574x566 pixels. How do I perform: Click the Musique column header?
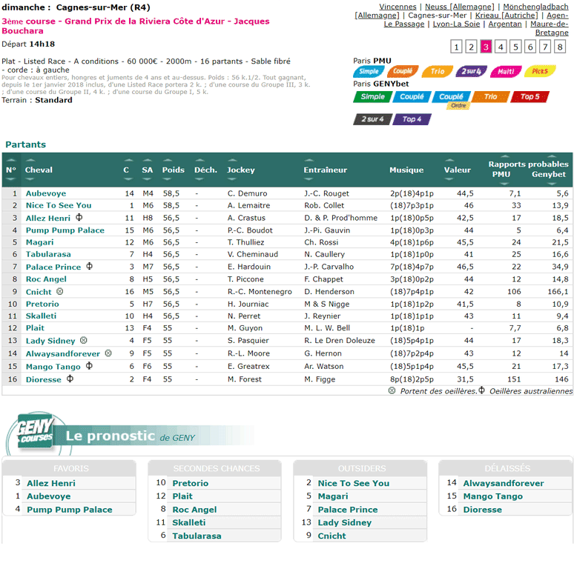(x=406, y=170)
